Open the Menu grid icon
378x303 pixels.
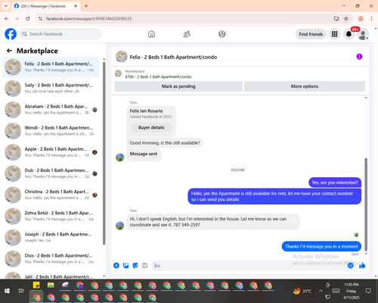[334, 34]
